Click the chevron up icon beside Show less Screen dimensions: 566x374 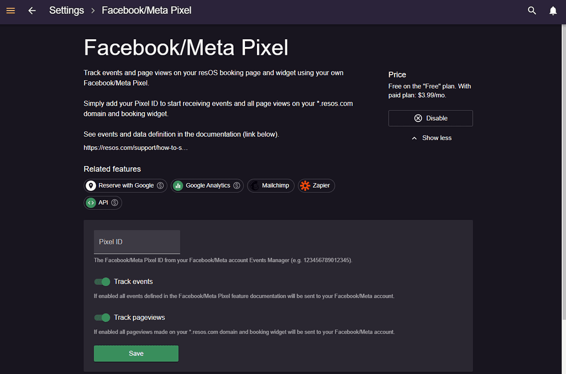[414, 138]
